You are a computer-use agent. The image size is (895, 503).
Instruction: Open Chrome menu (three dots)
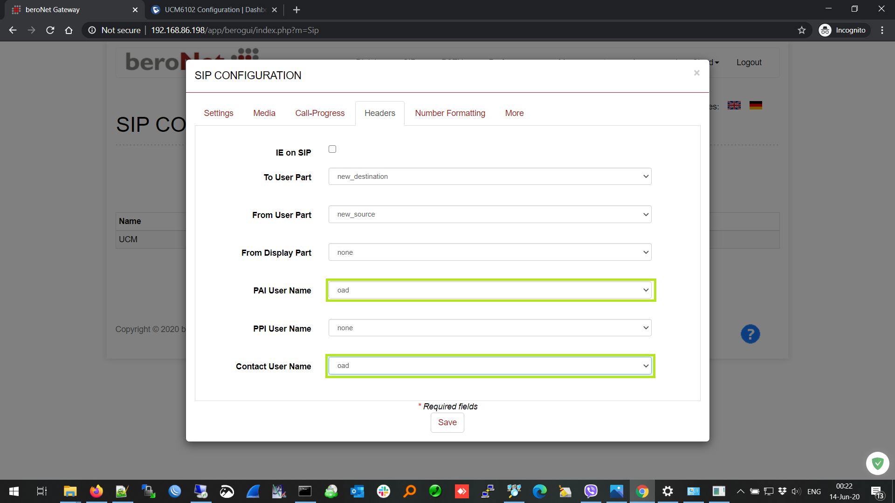coord(882,30)
